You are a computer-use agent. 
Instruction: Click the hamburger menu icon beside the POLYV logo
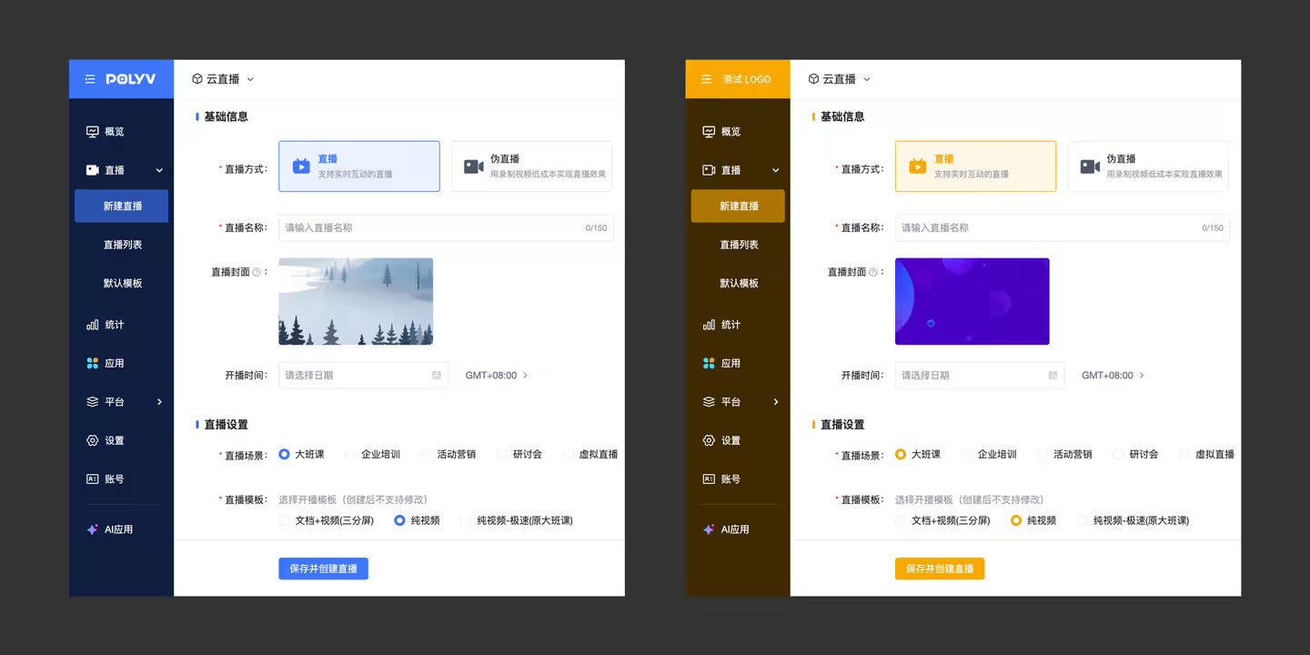coord(90,79)
